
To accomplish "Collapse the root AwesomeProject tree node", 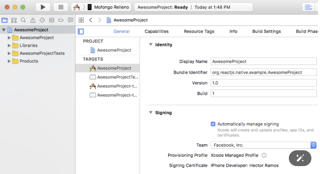I will click(4, 30).
